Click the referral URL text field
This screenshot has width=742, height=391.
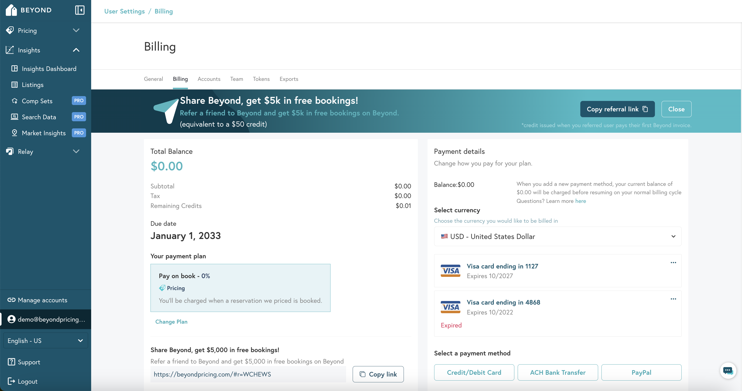(248, 374)
